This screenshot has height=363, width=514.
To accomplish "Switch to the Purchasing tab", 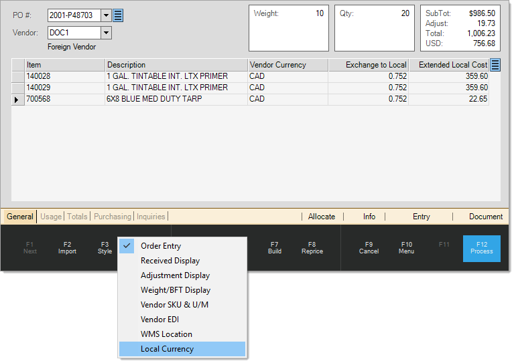I will (x=113, y=217).
